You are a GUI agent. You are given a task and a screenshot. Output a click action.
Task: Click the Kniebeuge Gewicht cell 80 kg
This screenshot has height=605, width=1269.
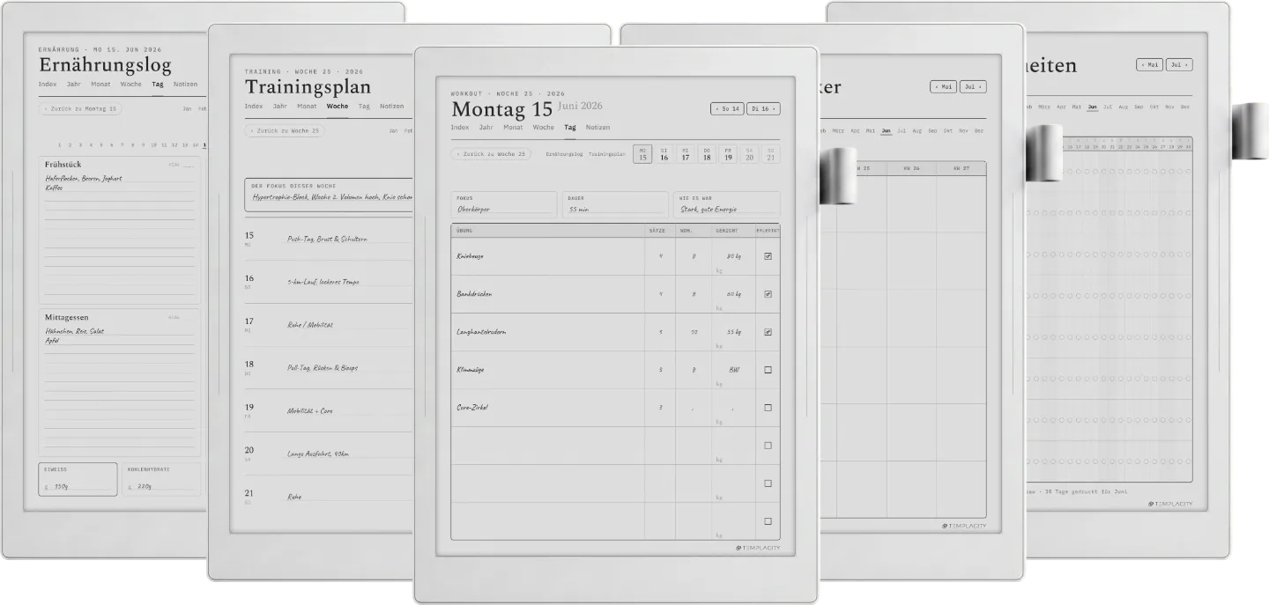(733, 256)
